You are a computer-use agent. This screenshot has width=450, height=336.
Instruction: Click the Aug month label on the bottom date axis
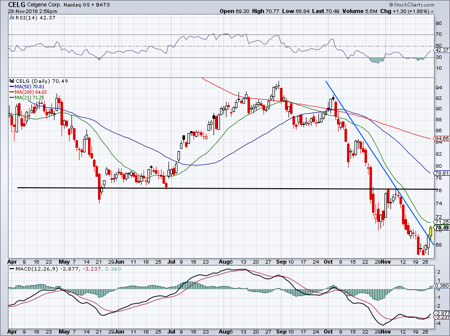pyautogui.click(x=224, y=332)
